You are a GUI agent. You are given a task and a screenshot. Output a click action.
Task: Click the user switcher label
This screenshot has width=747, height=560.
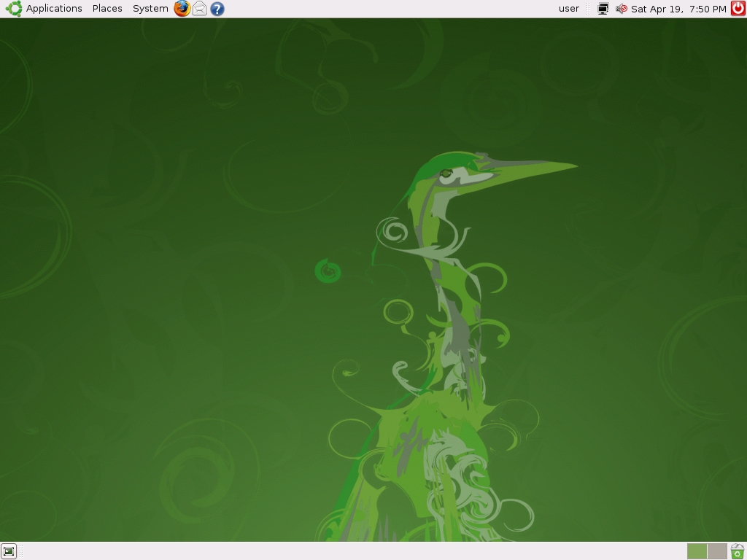pyautogui.click(x=569, y=9)
